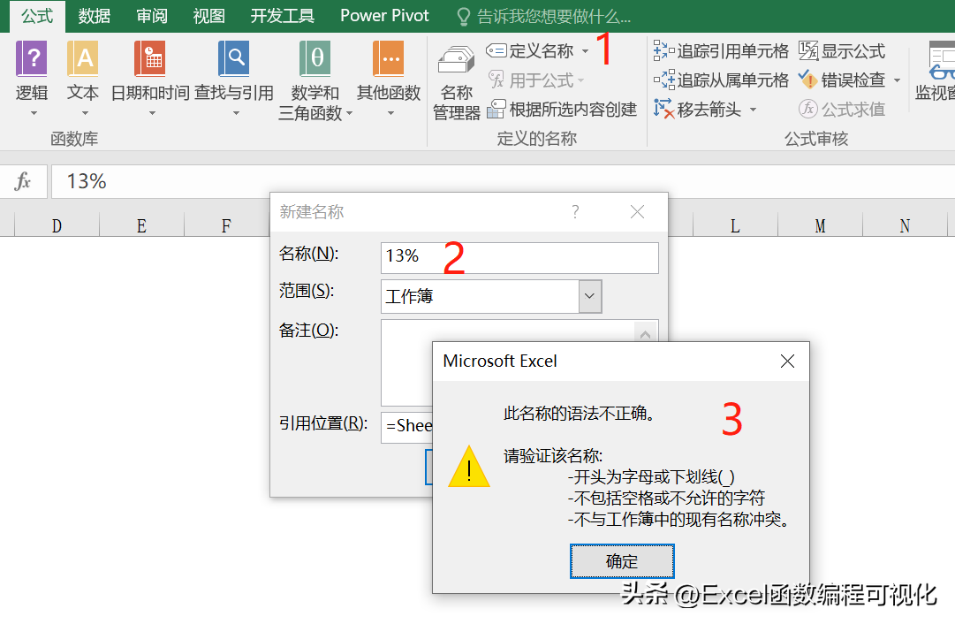Switch to the Developer (开发工具) tab
The height and width of the screenshot is (624, 955).
click(x=283, y=16)
